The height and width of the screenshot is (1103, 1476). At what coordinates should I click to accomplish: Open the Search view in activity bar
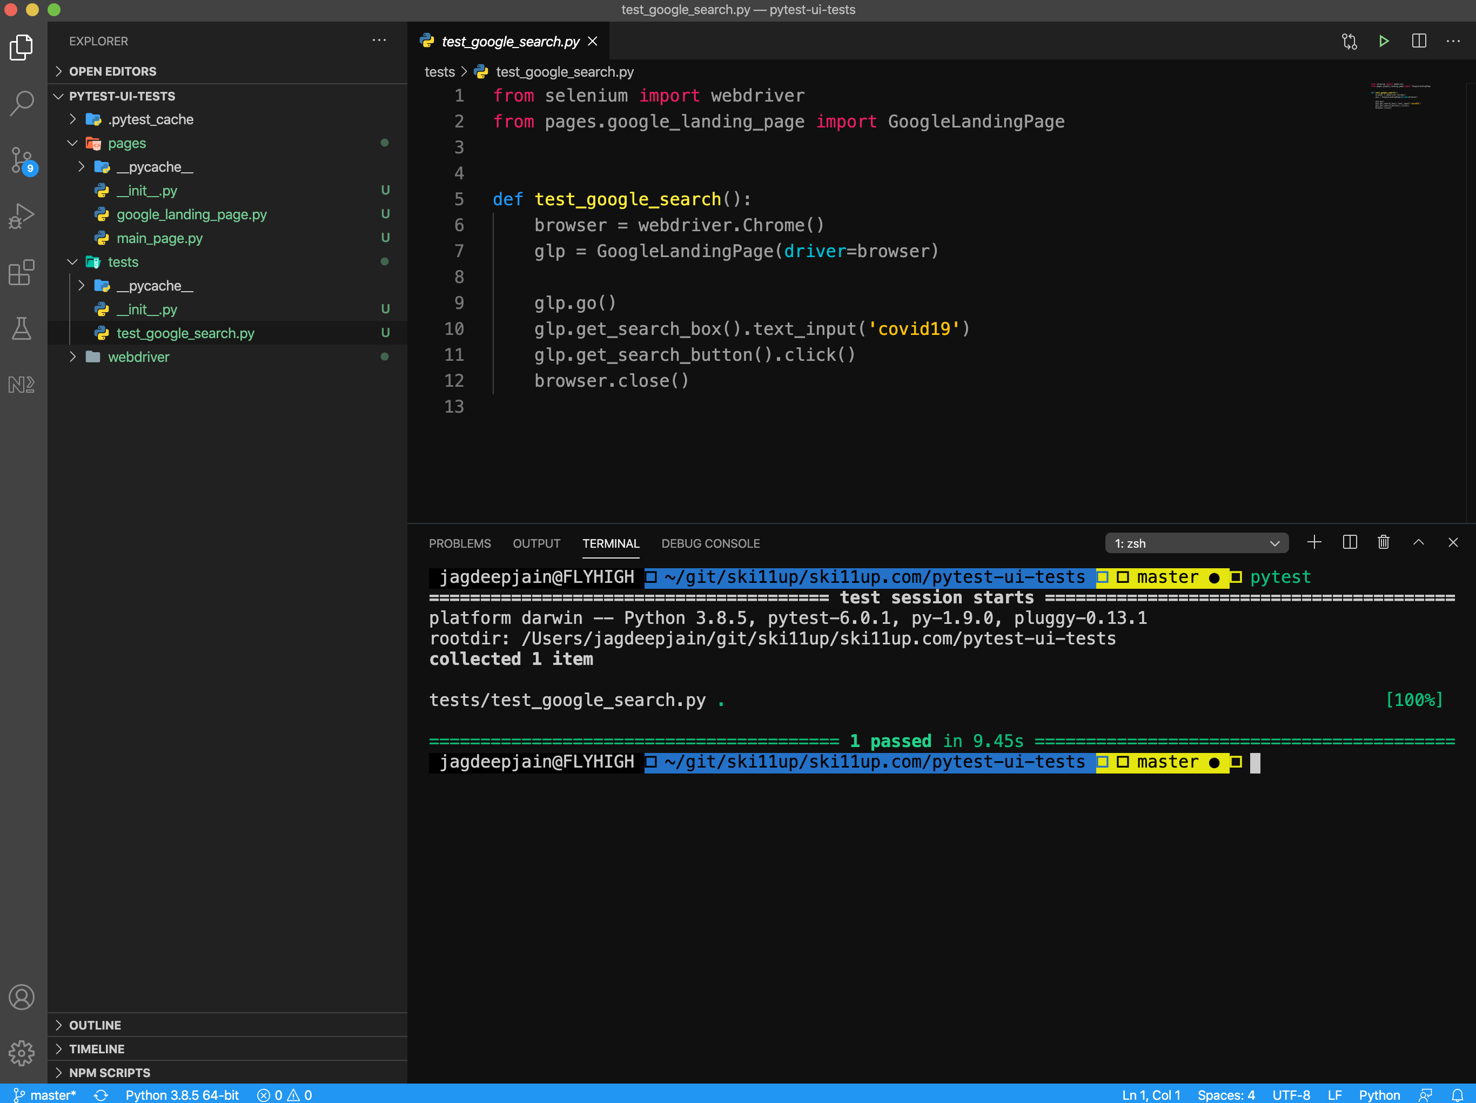coord(22,103)
